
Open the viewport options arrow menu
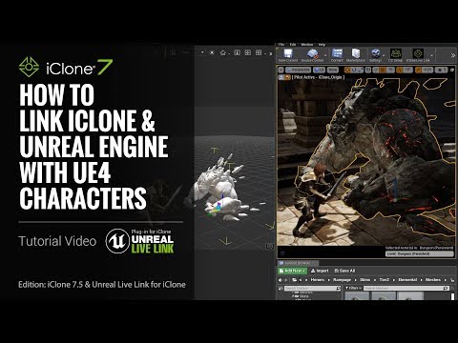(281, 70)
